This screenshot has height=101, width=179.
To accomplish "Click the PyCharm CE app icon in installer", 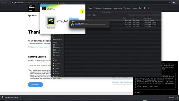I will [x=51, y=21].
